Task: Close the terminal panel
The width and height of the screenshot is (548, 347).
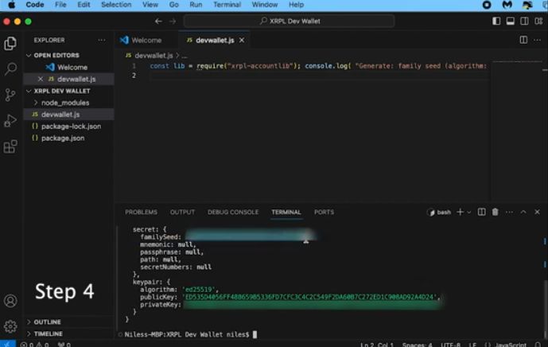Action: (x=537, y=212)
